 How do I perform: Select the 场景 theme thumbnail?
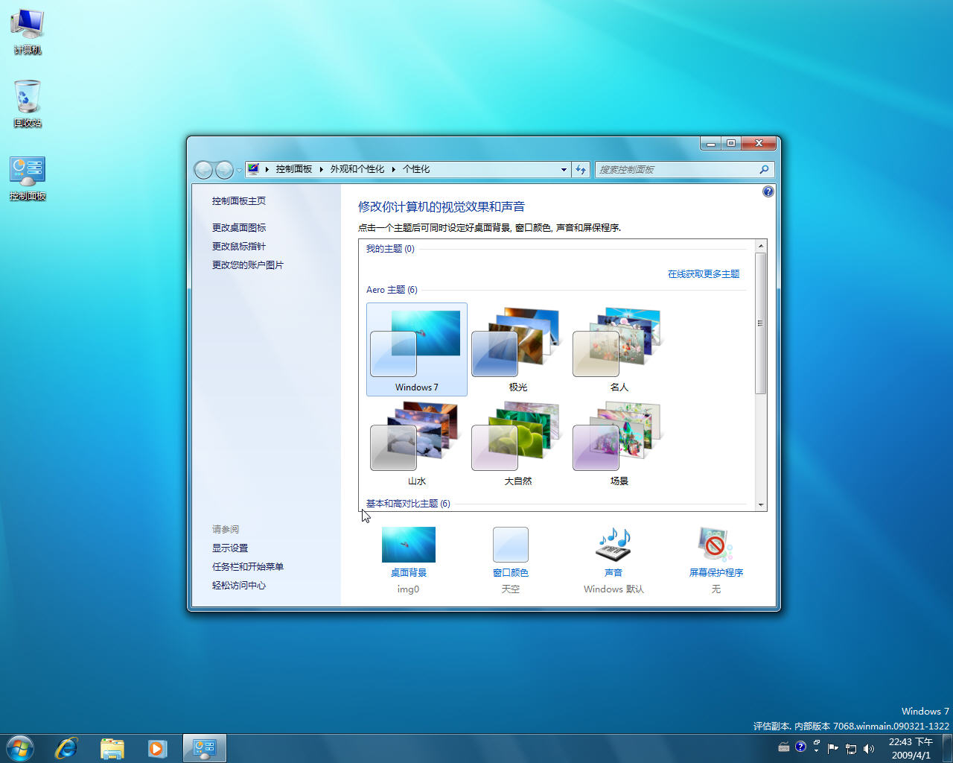tap(619, 443)
